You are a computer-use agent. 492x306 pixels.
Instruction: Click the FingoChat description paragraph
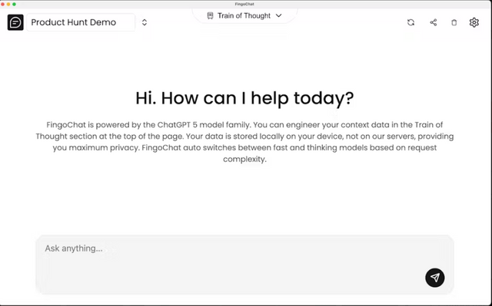pyautogui.click(x=244, y=142)
